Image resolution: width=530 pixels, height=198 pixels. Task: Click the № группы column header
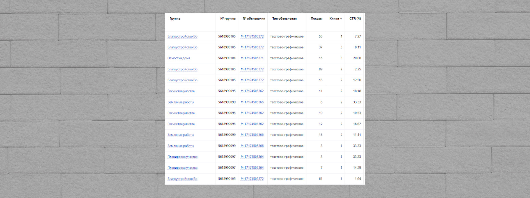click(228, 19)
